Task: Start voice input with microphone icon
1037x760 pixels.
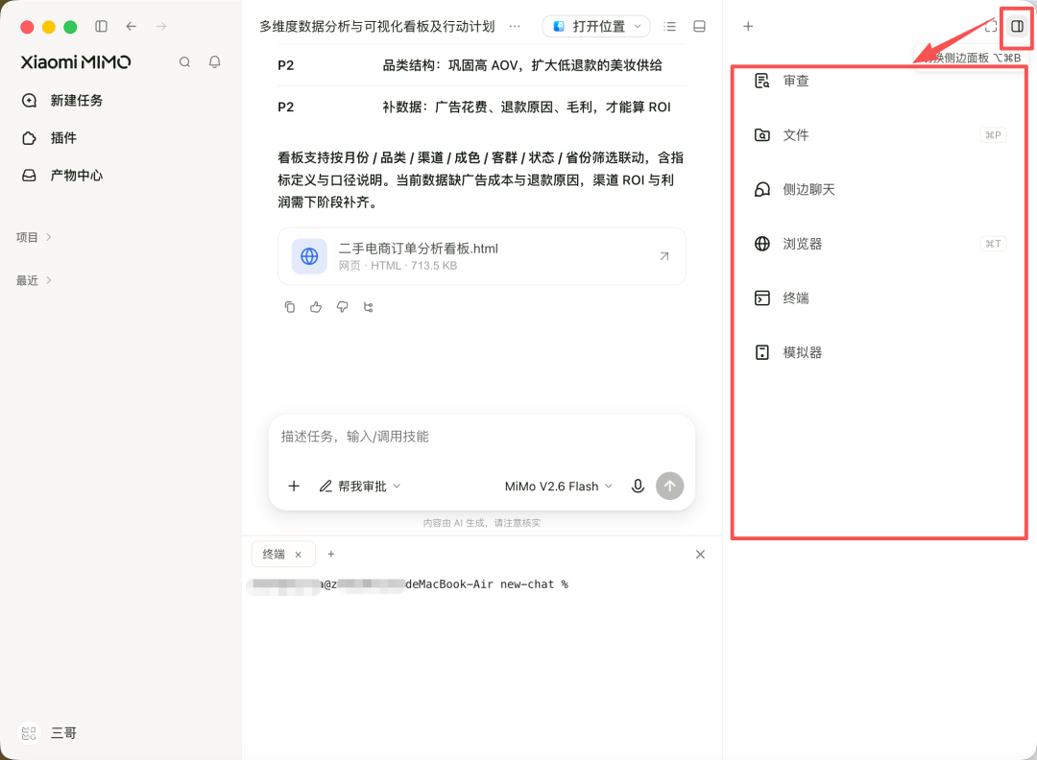Action: 638,487
